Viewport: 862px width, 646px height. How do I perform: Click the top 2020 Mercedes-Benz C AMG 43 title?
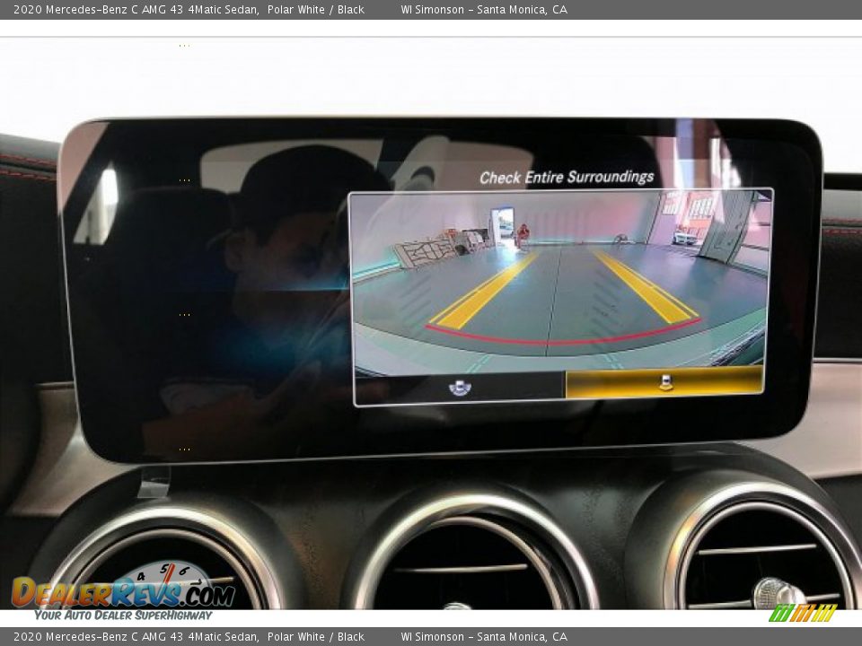[x=136, y=10]
